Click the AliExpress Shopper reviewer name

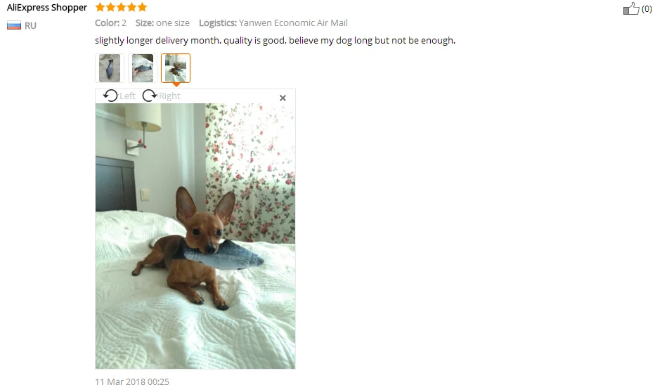tap(47, 8)
